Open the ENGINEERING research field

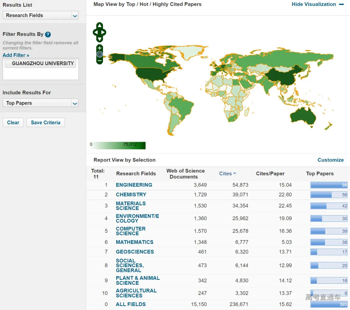tap(134, 185)
